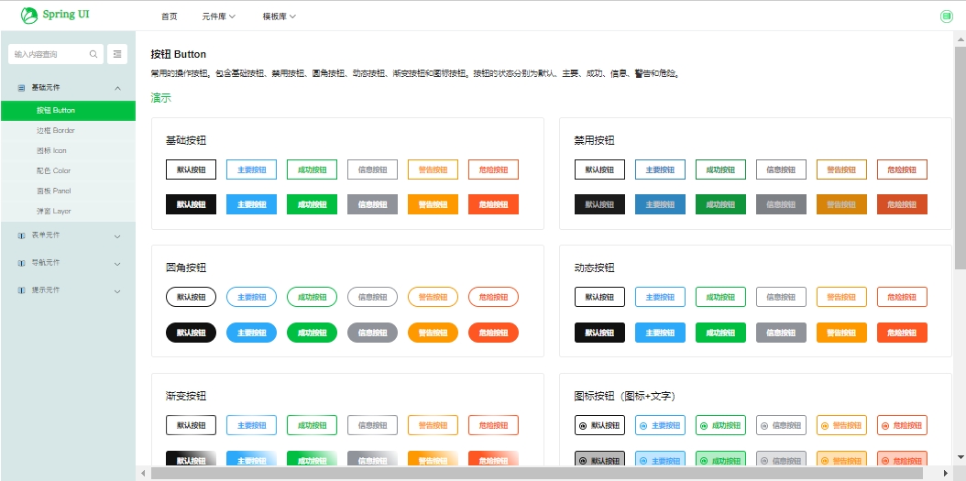Screen dimensions: 966x481
Task: Click the Spring UI leaf logo
Action: coord(29,16)
